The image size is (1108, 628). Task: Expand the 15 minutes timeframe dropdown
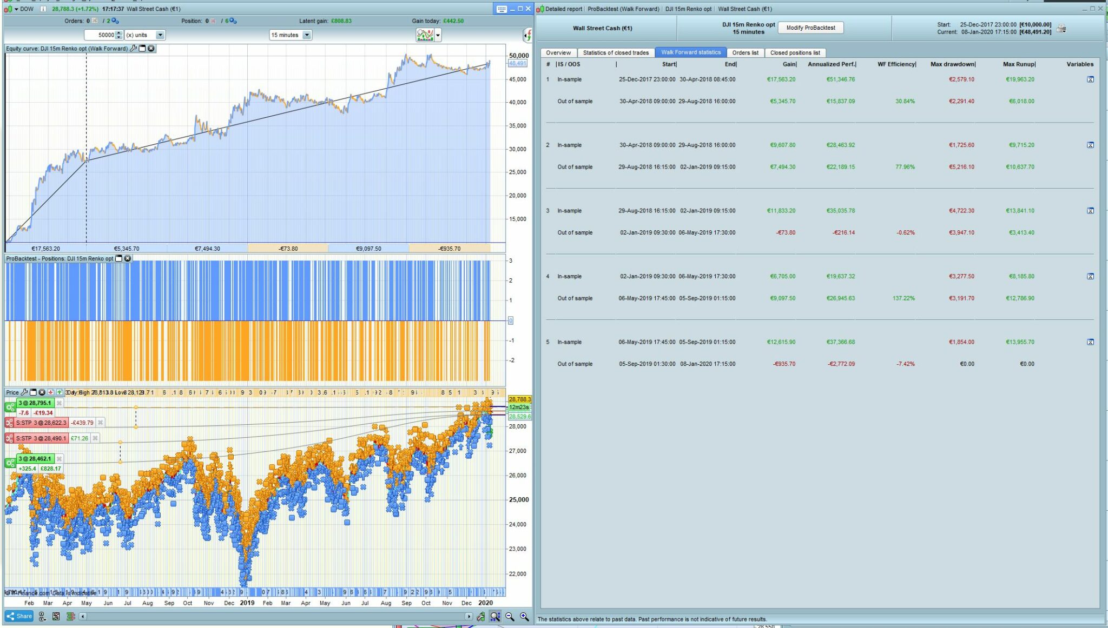coord(307,35)
